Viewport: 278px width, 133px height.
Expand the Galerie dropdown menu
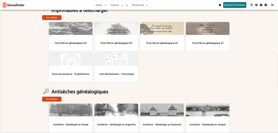pos(117,5)
